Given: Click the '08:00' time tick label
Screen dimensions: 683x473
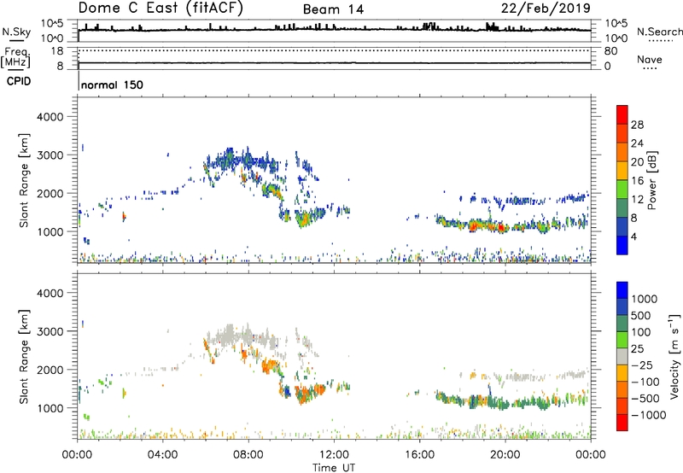Looking at the screenshot, I should click(x=248, y=455).
